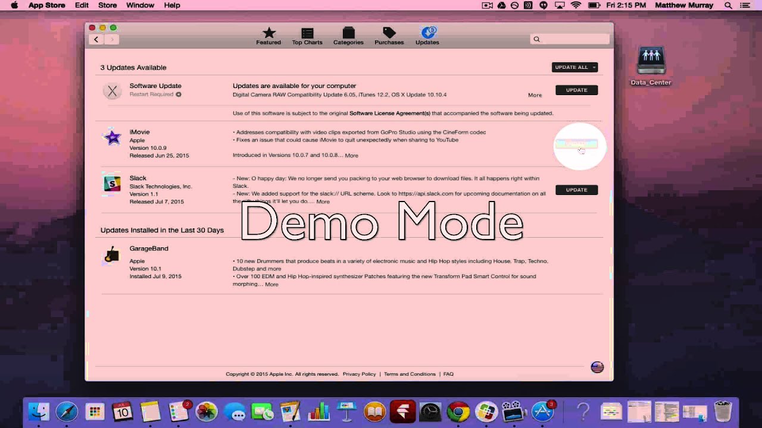Open the Trash in the Dock

point(722,411)
